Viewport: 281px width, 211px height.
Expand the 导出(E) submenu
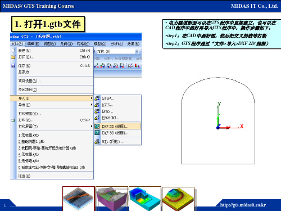pyautogui.click(x=52, y=105)
